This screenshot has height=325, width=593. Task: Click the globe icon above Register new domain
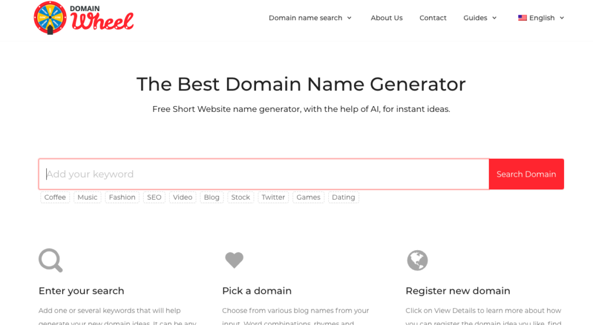click(417, 260)
